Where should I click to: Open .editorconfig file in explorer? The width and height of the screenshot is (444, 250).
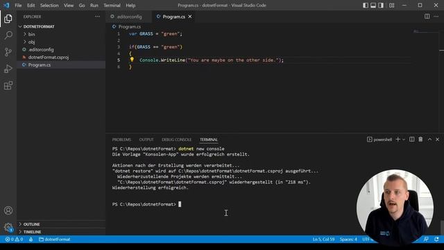click(41, 49)
